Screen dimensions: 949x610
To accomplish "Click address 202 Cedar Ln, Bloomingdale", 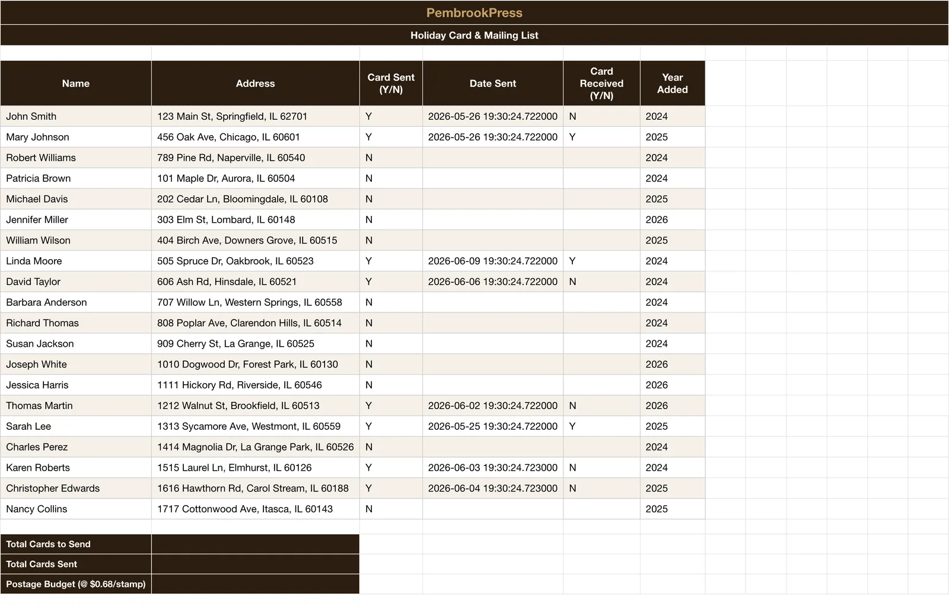I will (x=256, y=199).
